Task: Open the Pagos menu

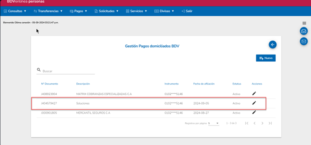Action: (78, 11)
